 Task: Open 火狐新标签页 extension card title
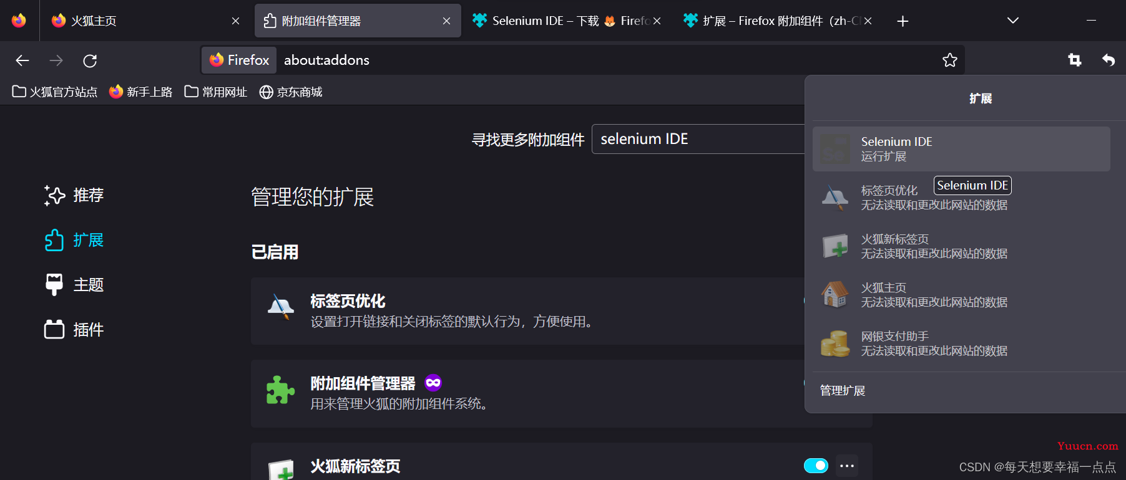pyautogui.click(x=355, y=466)
